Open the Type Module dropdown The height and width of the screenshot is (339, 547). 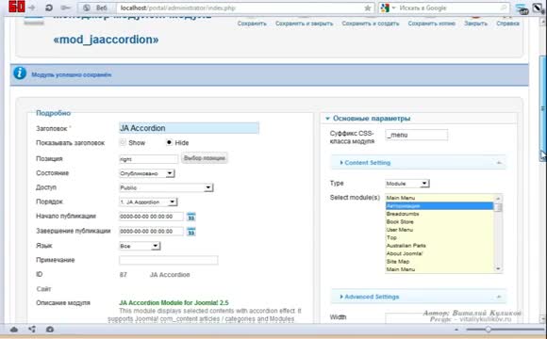coord(407,184)
